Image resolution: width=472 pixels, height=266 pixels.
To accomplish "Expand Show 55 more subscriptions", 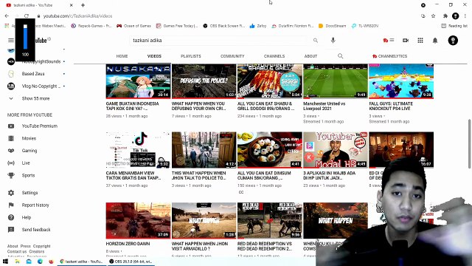I will point(35,98).
